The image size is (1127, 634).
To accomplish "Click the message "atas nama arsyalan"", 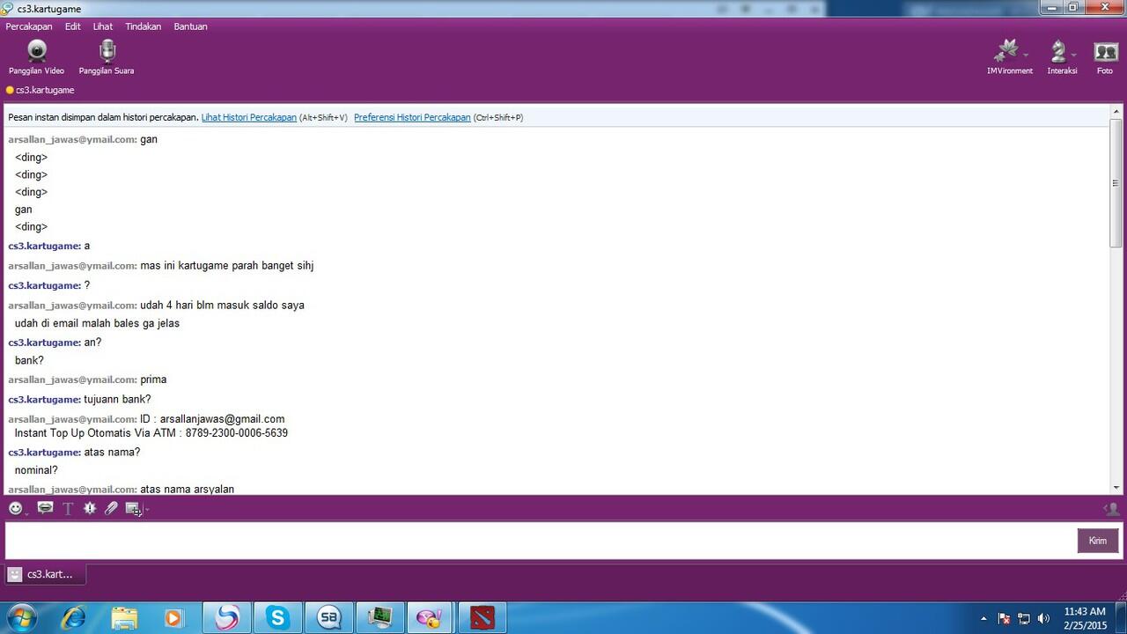I will (x=188, y=489).
